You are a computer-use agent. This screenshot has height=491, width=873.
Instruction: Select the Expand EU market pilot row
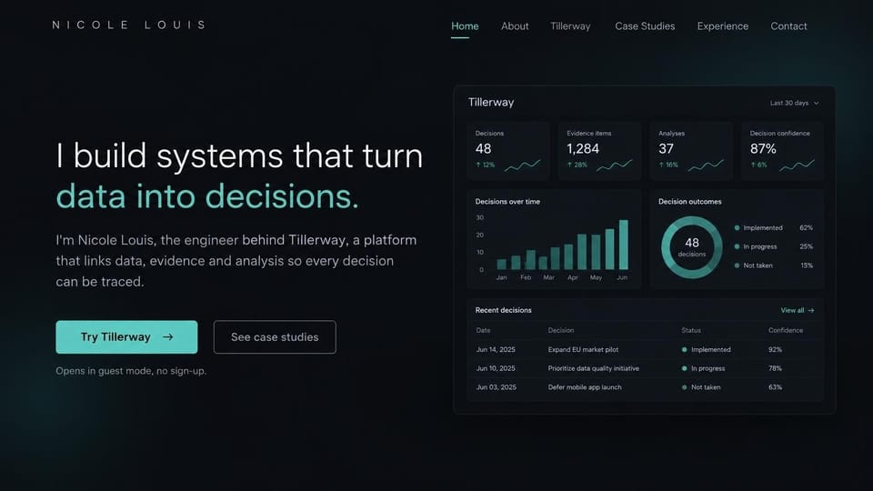(645, 349)
